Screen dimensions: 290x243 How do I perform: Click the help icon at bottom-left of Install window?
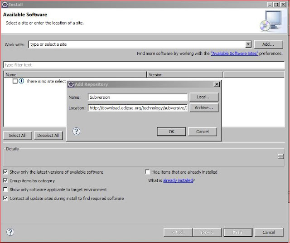point(10,232)
